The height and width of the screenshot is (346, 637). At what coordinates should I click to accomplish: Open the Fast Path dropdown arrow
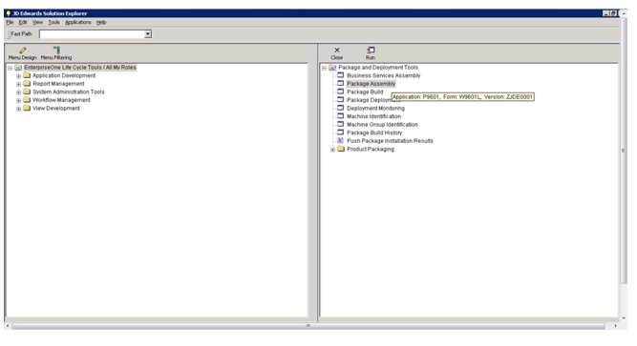click(x=148, y=34)
